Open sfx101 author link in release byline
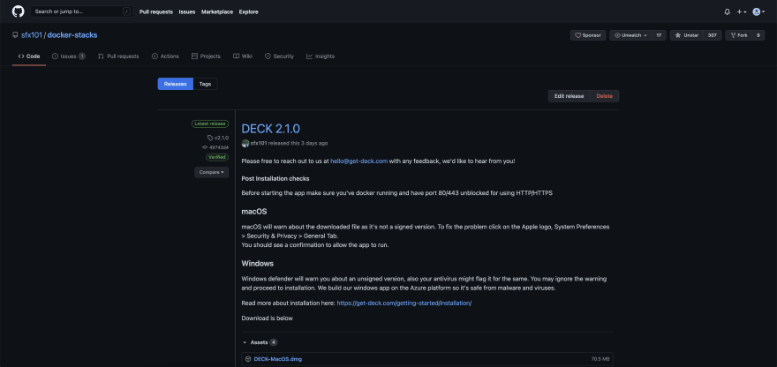The height and width of the screenshot is (367, 777). click(x=259, y=143)
